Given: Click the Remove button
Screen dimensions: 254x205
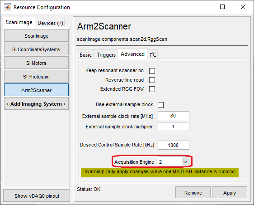Looking at the screenshot, I should (193, 193).
